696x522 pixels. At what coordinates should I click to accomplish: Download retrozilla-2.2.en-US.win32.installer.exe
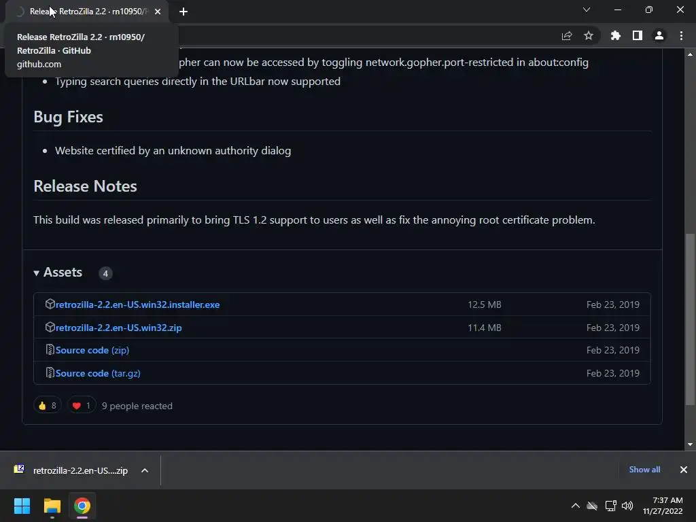pyautogui.click(x=137, y=304)
